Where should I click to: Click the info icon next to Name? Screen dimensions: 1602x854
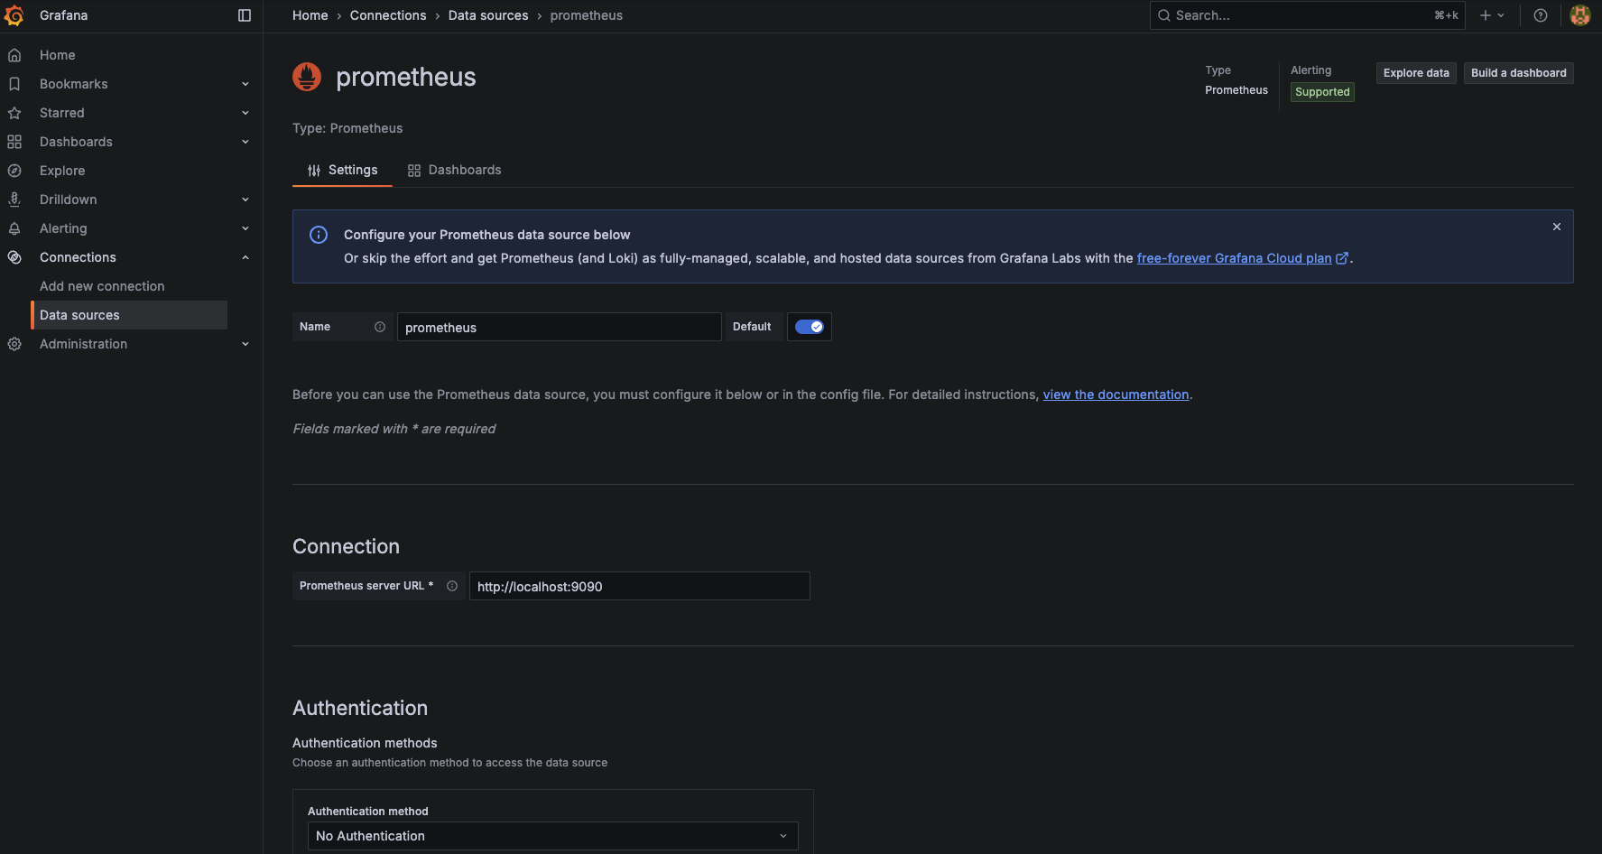click(380, 327)
